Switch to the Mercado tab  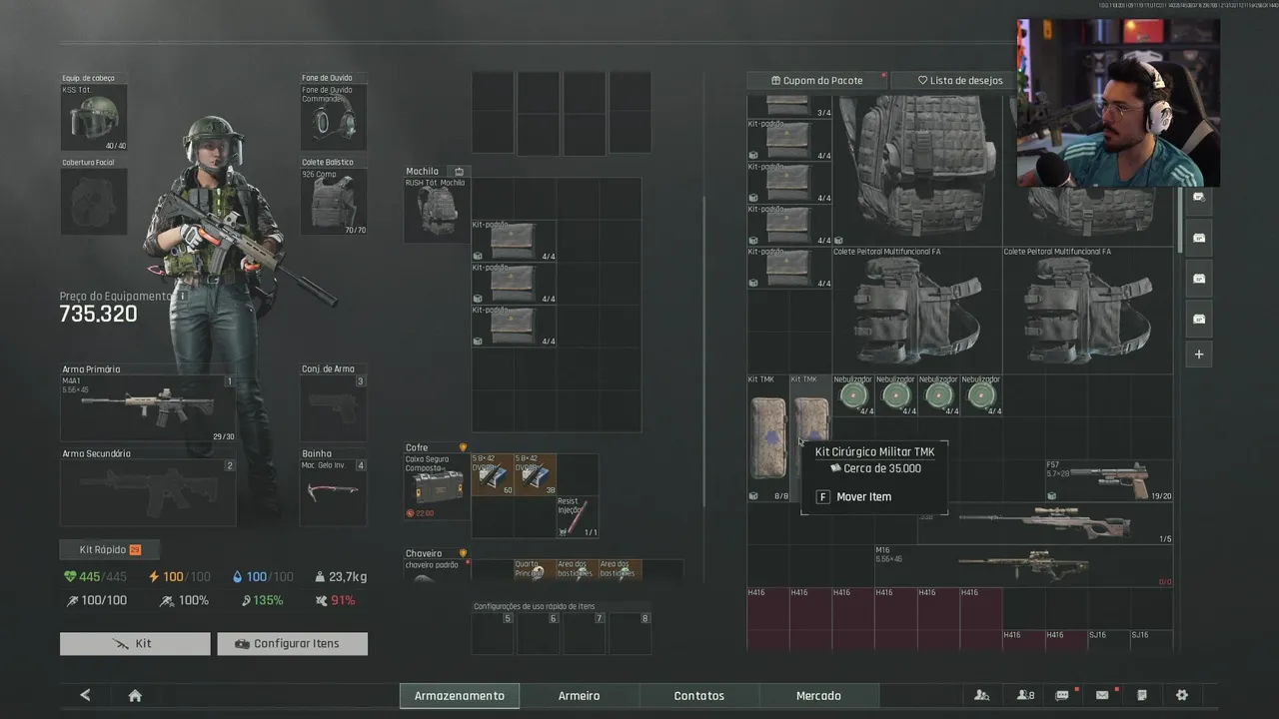pos(818,696)
